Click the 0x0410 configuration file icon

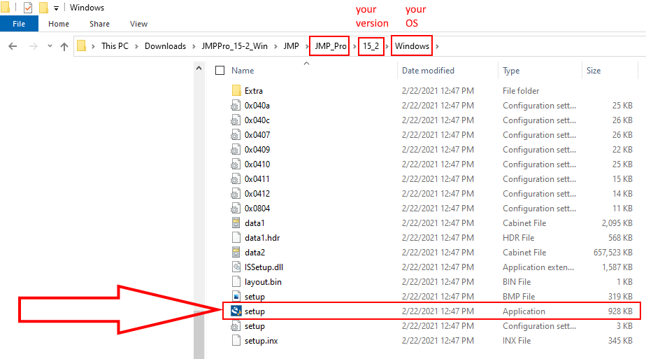pos(236,164)
